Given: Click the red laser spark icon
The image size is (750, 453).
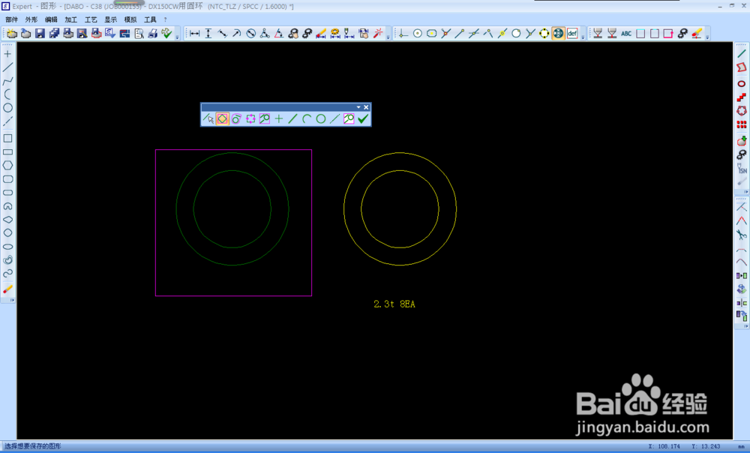Looking at the screenshot, I should tap(378, 34).
